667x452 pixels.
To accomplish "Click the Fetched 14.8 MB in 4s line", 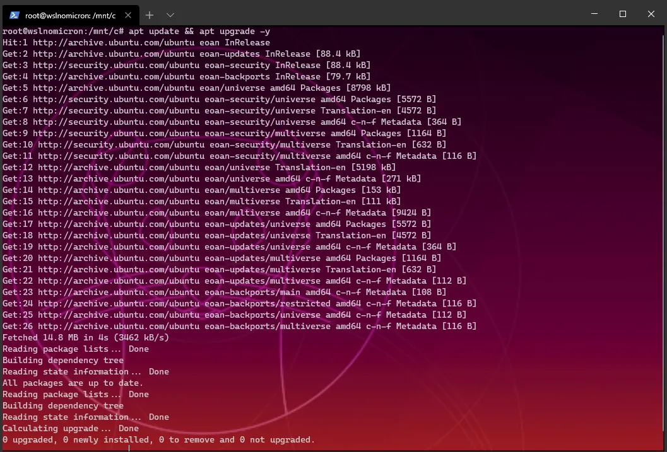I will pyautogui.click(x=86, y=338).
